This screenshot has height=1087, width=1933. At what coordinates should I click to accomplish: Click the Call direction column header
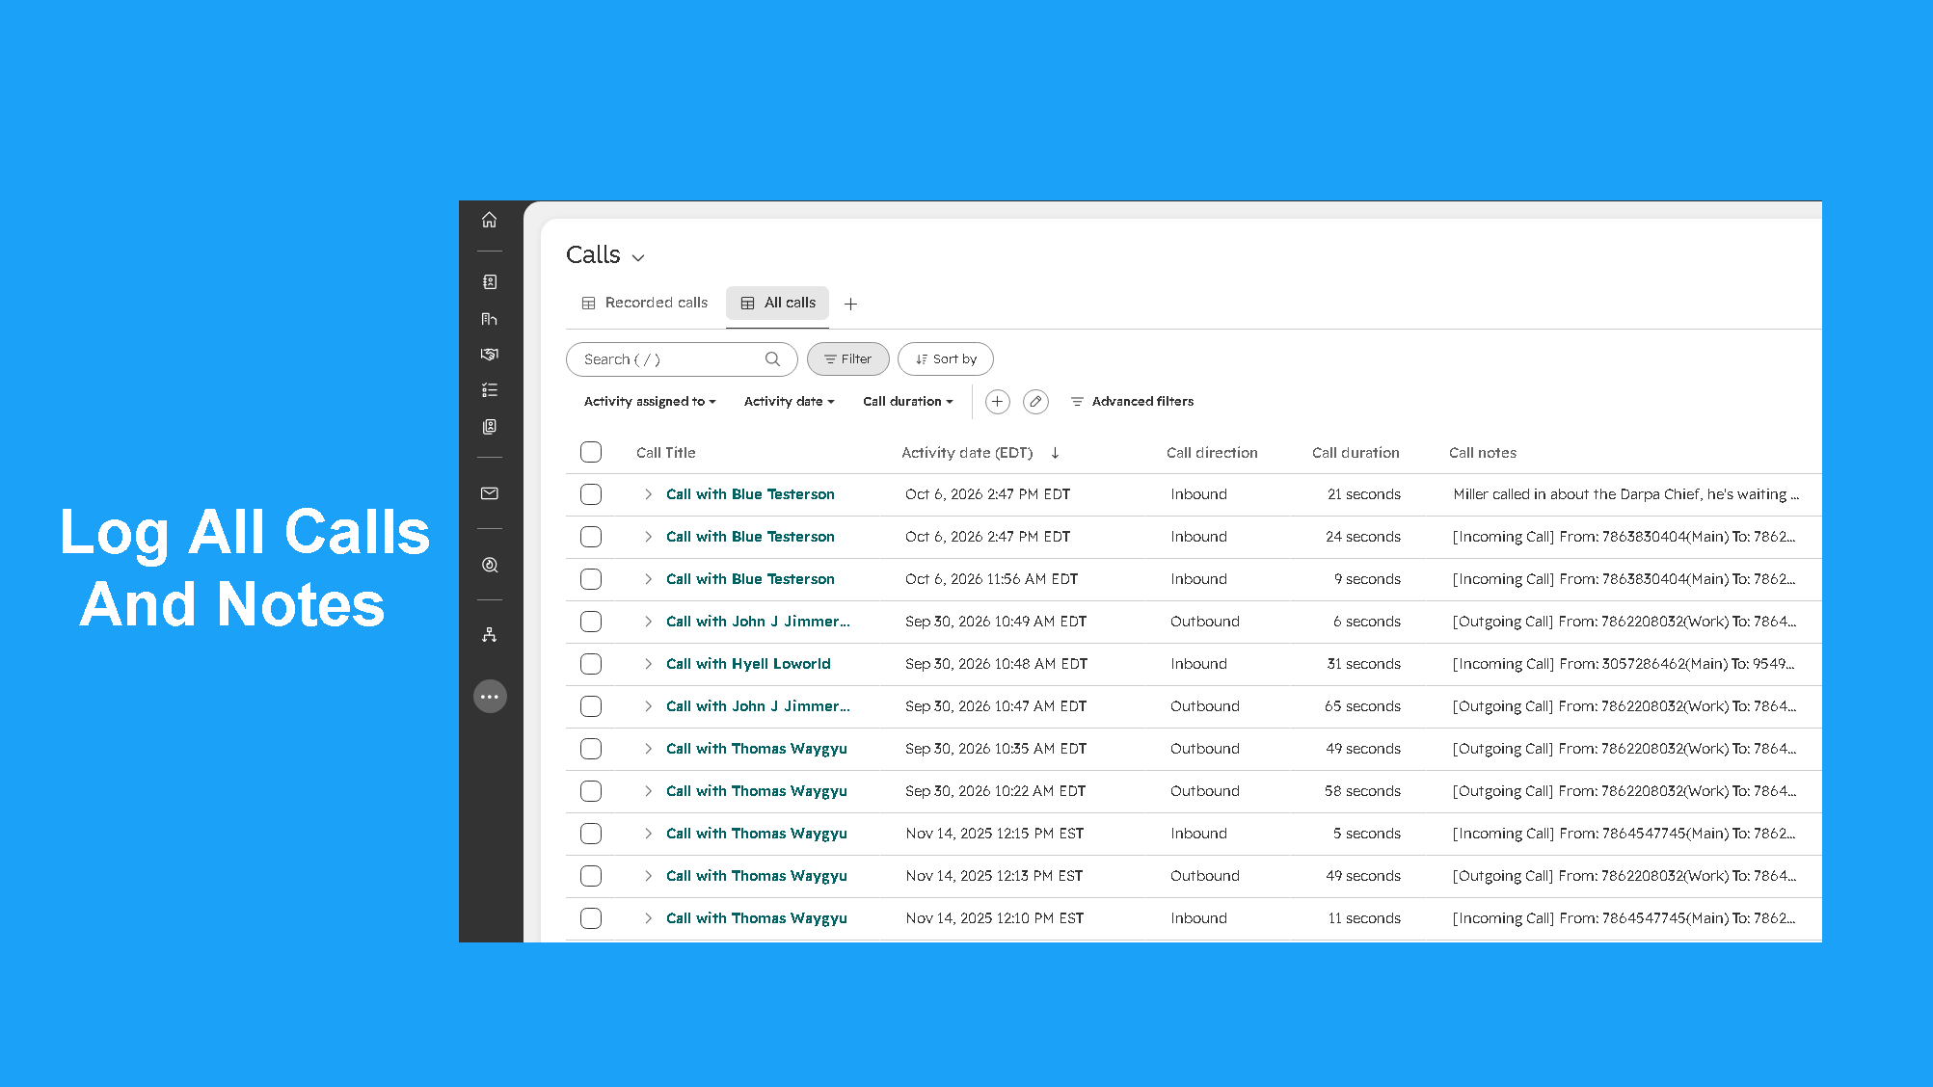[1212, 453]
